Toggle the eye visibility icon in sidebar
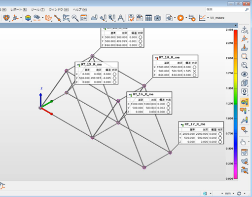252x197 pixels. point(244,74)
